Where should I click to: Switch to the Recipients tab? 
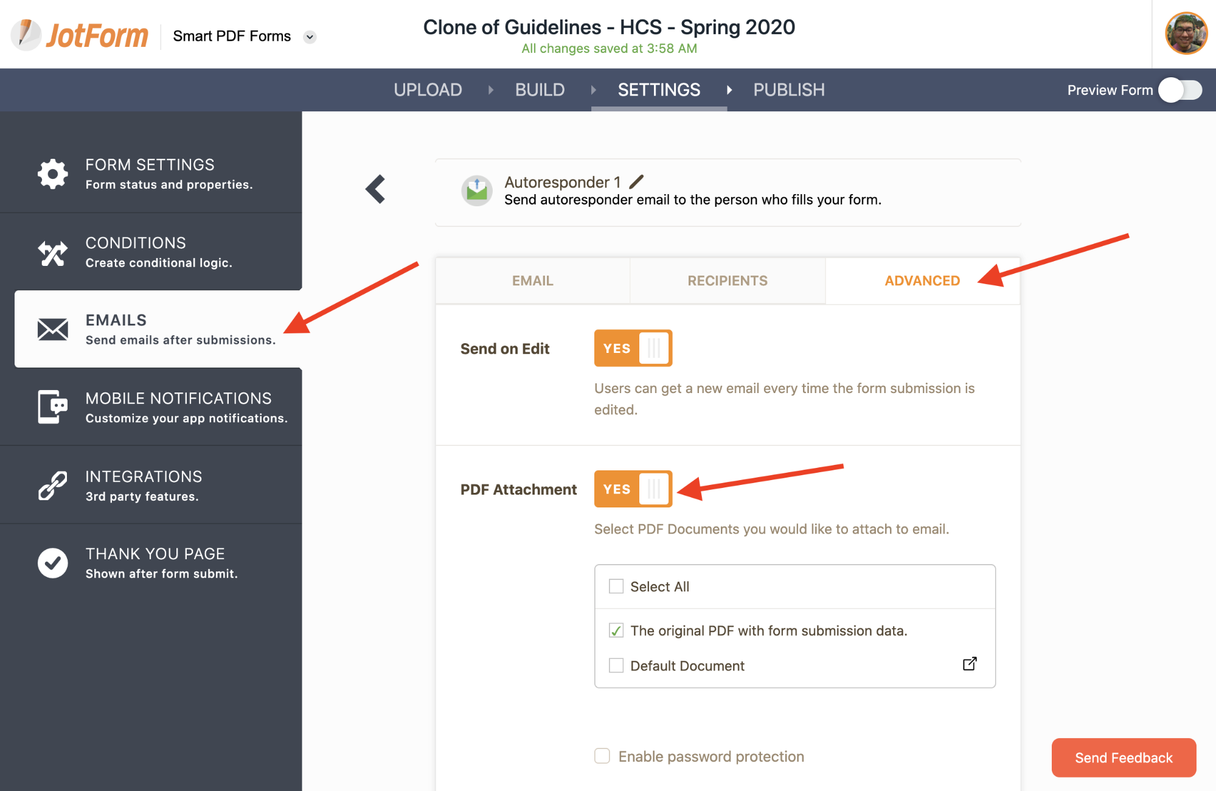pyautogui.click(x=728, y=281)
